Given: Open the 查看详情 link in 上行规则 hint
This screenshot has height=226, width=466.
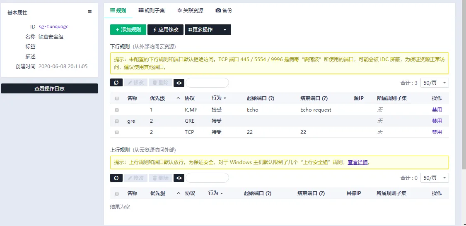Looking at the screenshot, I should pos(357,162).
